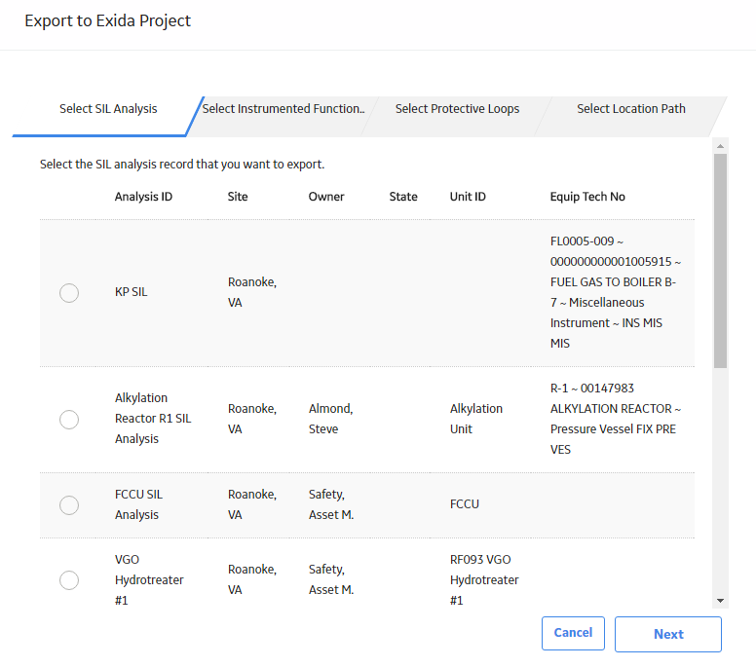Click the Site column header
The image size is (756, 667).
coord(238,197)
